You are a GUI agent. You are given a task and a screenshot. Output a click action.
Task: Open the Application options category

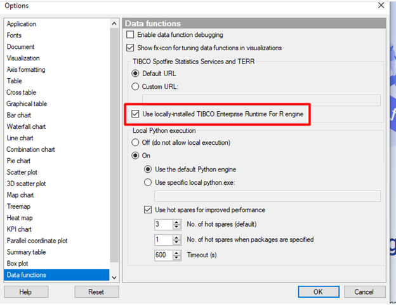(x=57, y=24)
